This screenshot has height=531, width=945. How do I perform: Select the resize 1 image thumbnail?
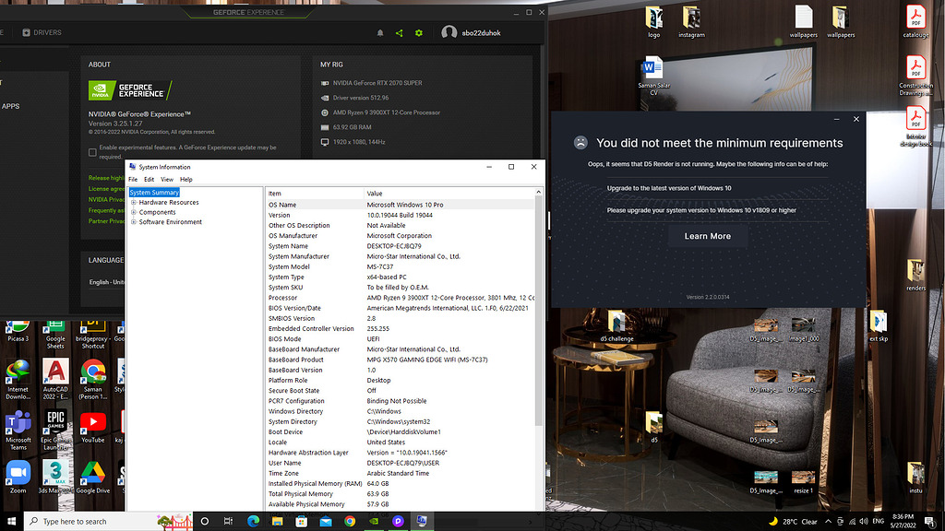803,481
